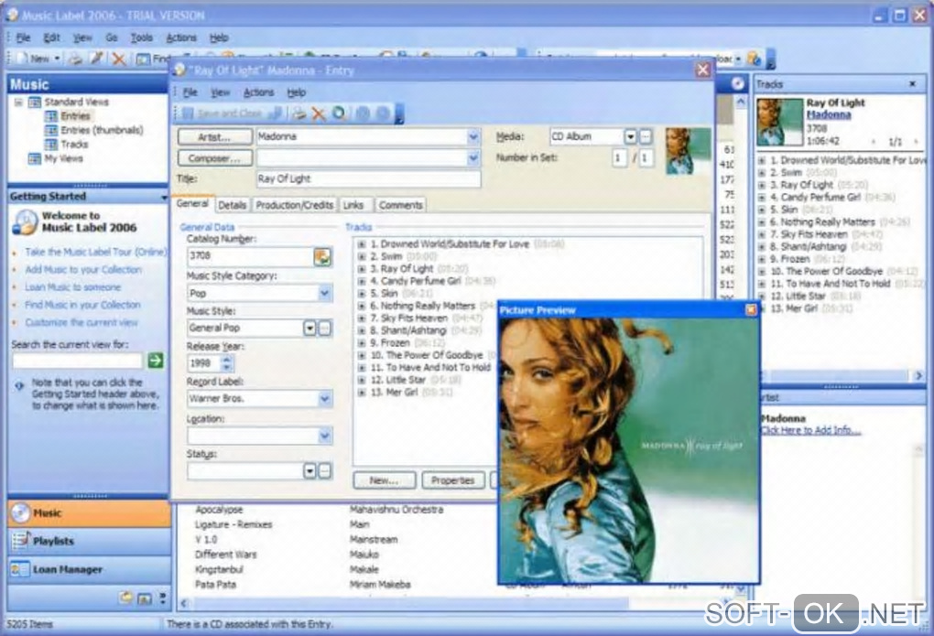Open the Tracks view in the Music tree
Screen dimensions: 934x636
(74, 144)
